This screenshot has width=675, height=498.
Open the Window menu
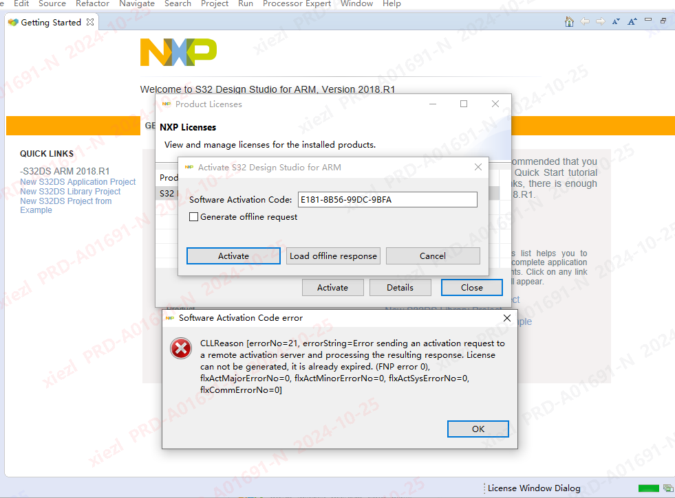click(x=357, y=4)
